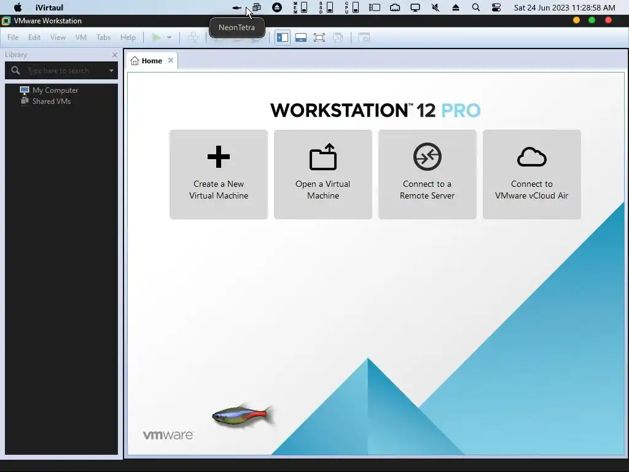Click the green maximize window button
Image resolution: width=629 pixels, height=472 pixels.
pos(592,20)
